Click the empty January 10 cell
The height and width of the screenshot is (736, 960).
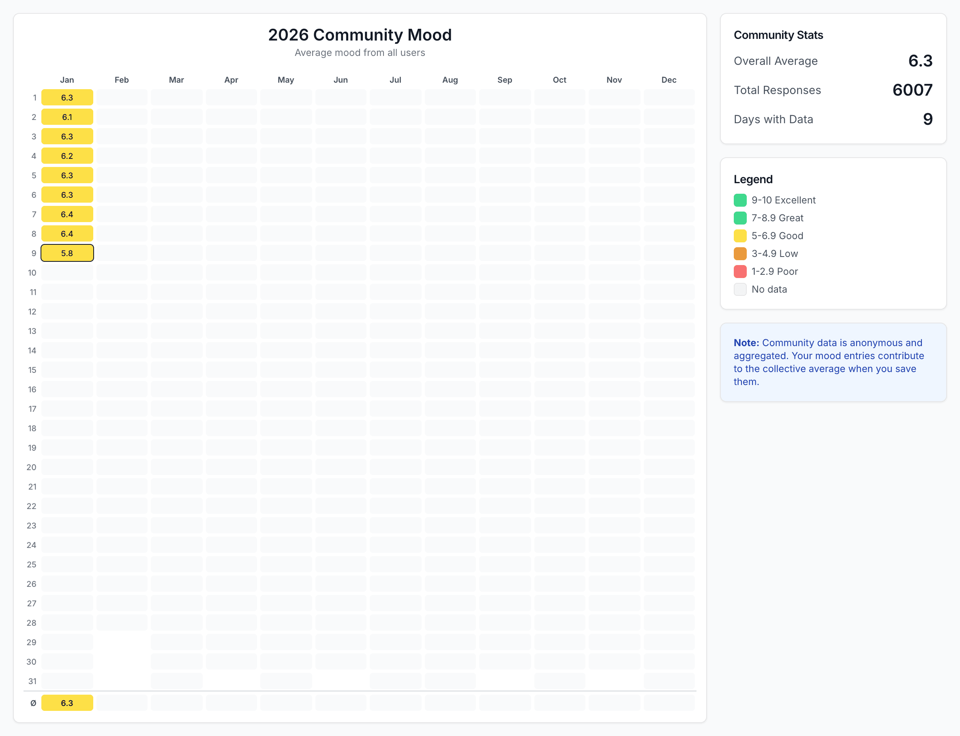(x=67, y=272)
